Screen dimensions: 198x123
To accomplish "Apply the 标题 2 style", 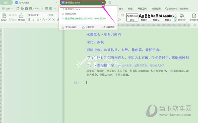I will coord(156,17).
